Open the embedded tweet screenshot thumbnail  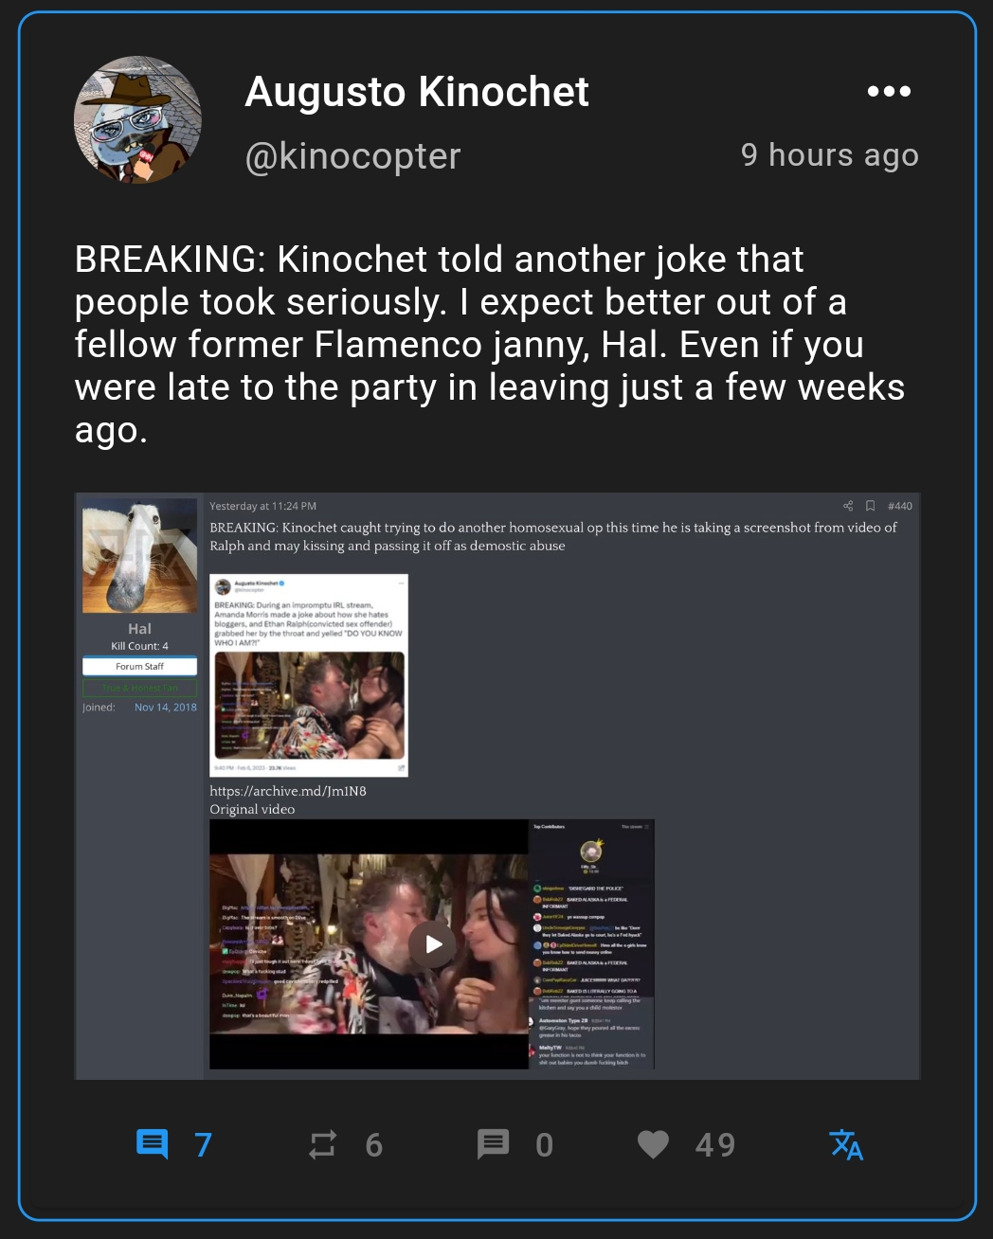pos(309,675)
